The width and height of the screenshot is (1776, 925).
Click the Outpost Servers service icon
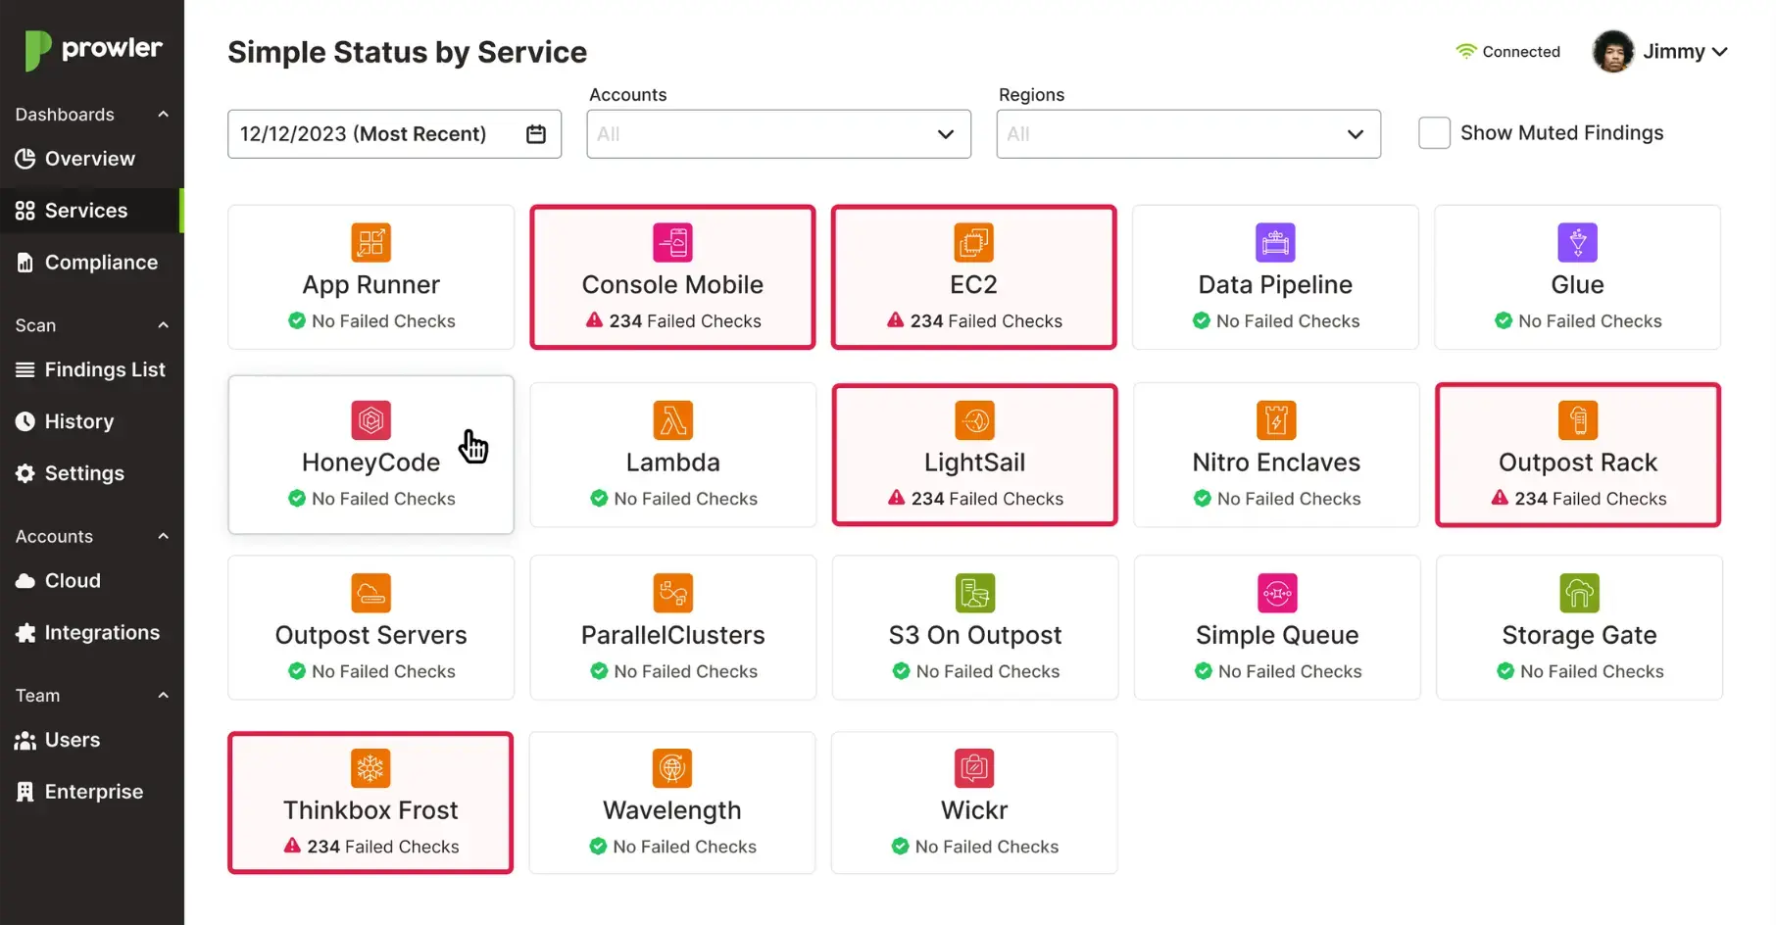point(370,593)
